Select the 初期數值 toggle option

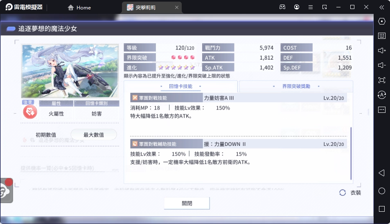(46, 134)
